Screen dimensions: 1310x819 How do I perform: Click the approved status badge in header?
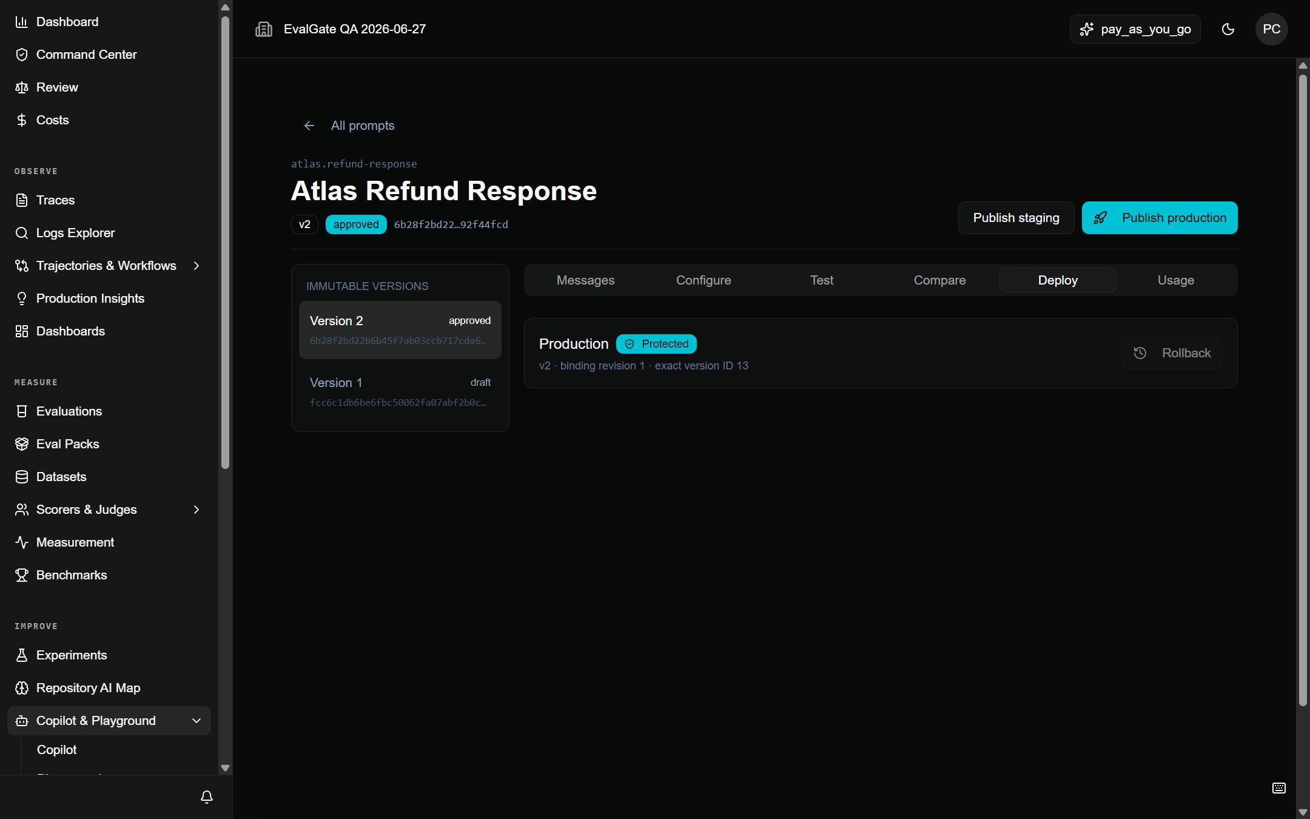click(356, 224)
